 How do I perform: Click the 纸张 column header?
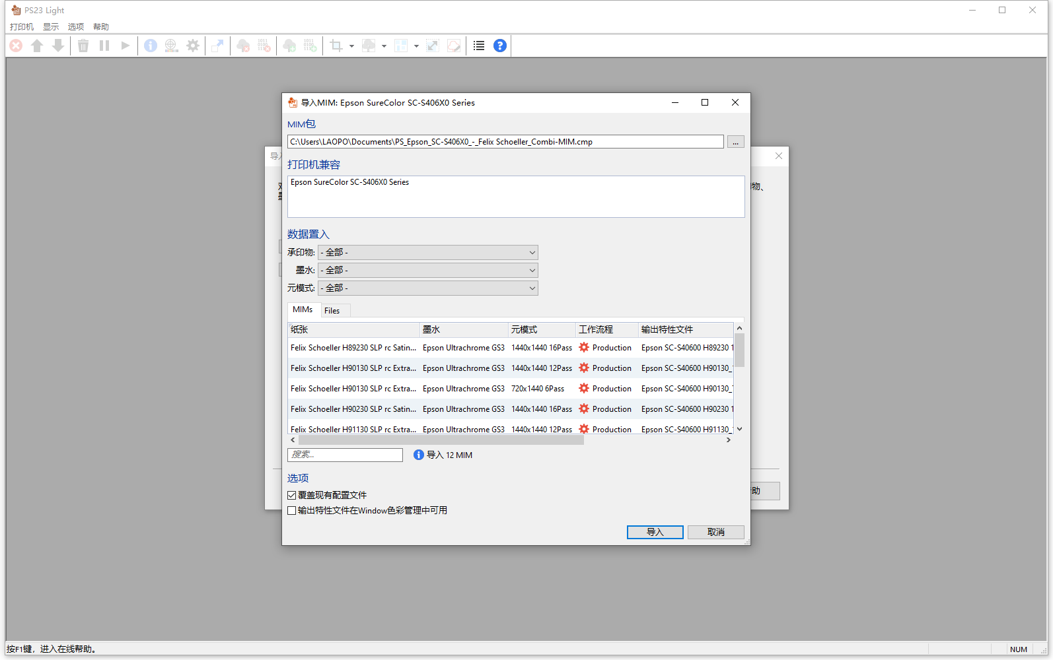pyautogui.click(x=353, y=329)
